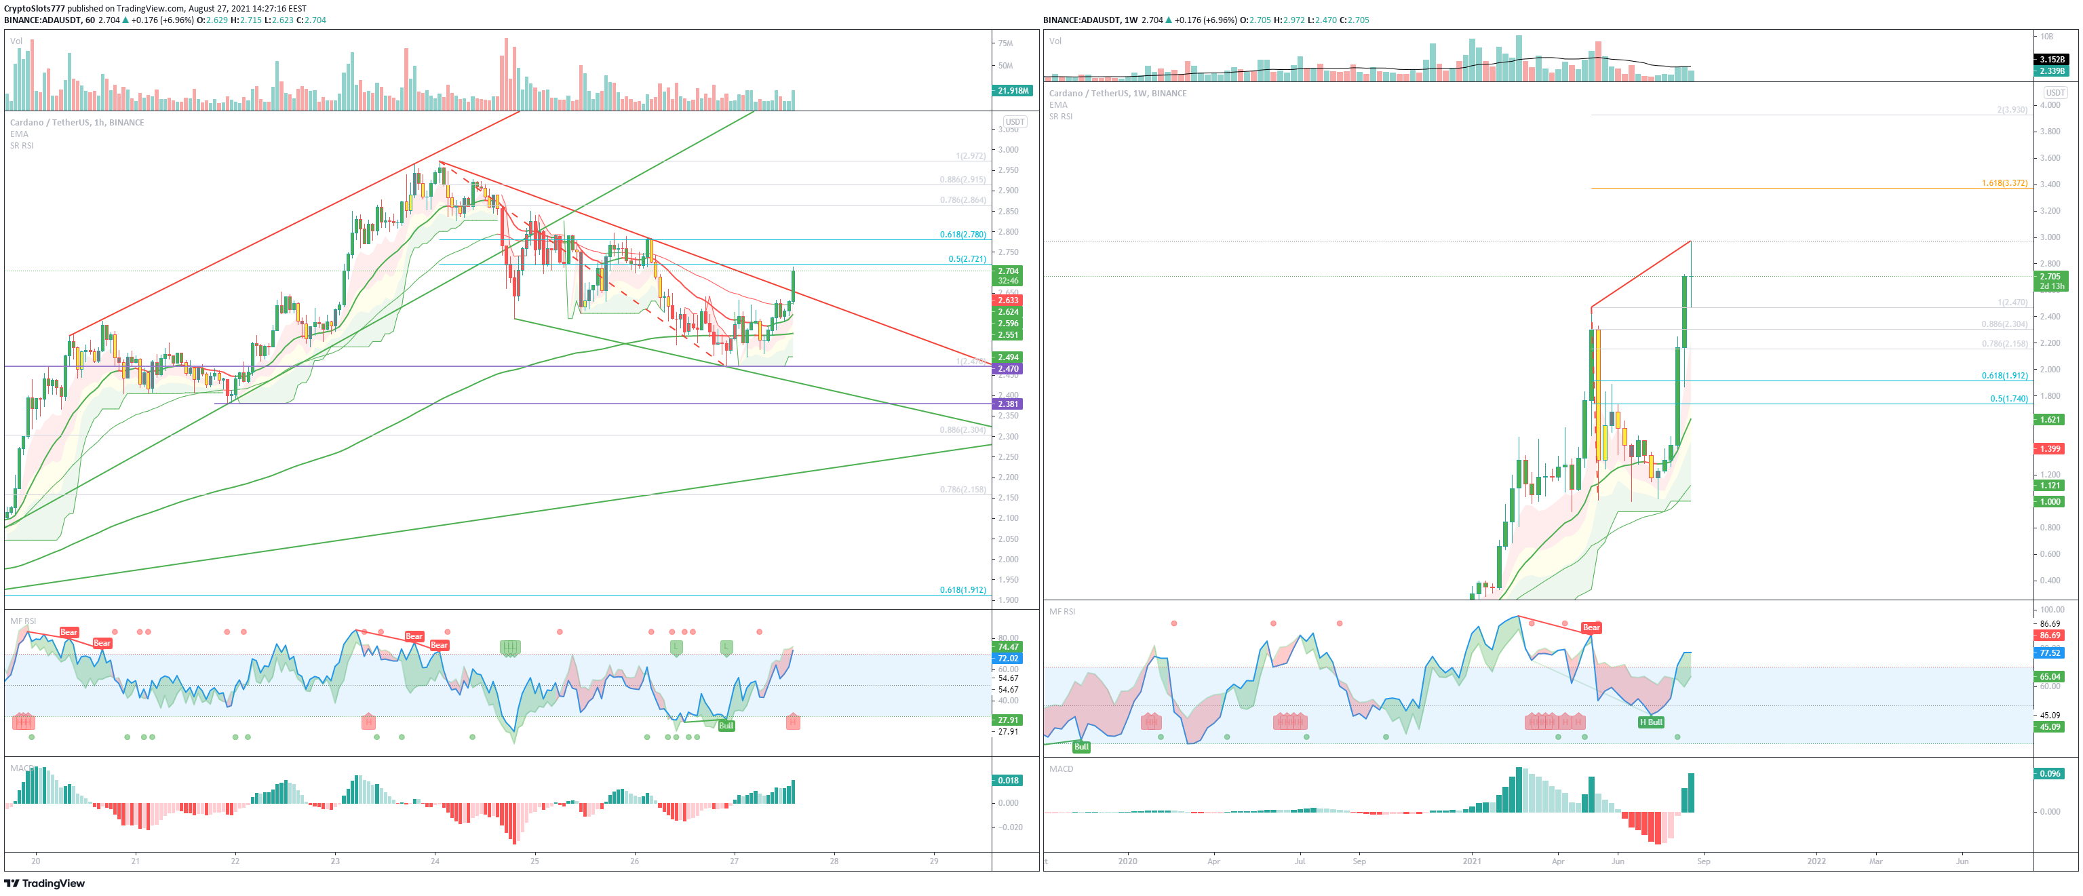2083x896 pixels.
Task: Select the 1.618(3.372) orange Fibonacci label
Action: [x=2004, y=182]
